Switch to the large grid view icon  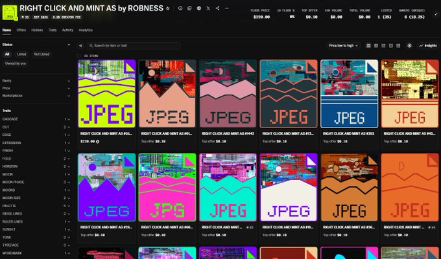(368, 45)
